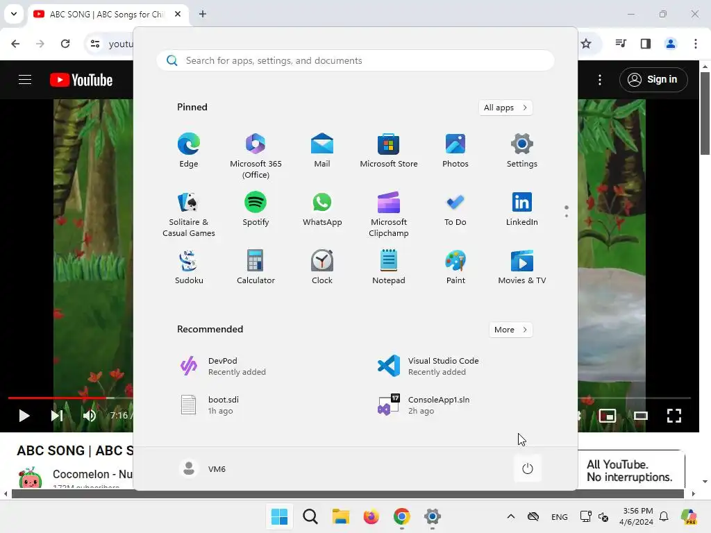Launch the Photos app
711x533 pixels.
coord(455,151)
